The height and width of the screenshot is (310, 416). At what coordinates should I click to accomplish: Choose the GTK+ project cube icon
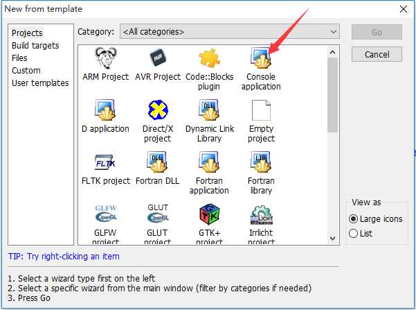click(x=209, y=214)
